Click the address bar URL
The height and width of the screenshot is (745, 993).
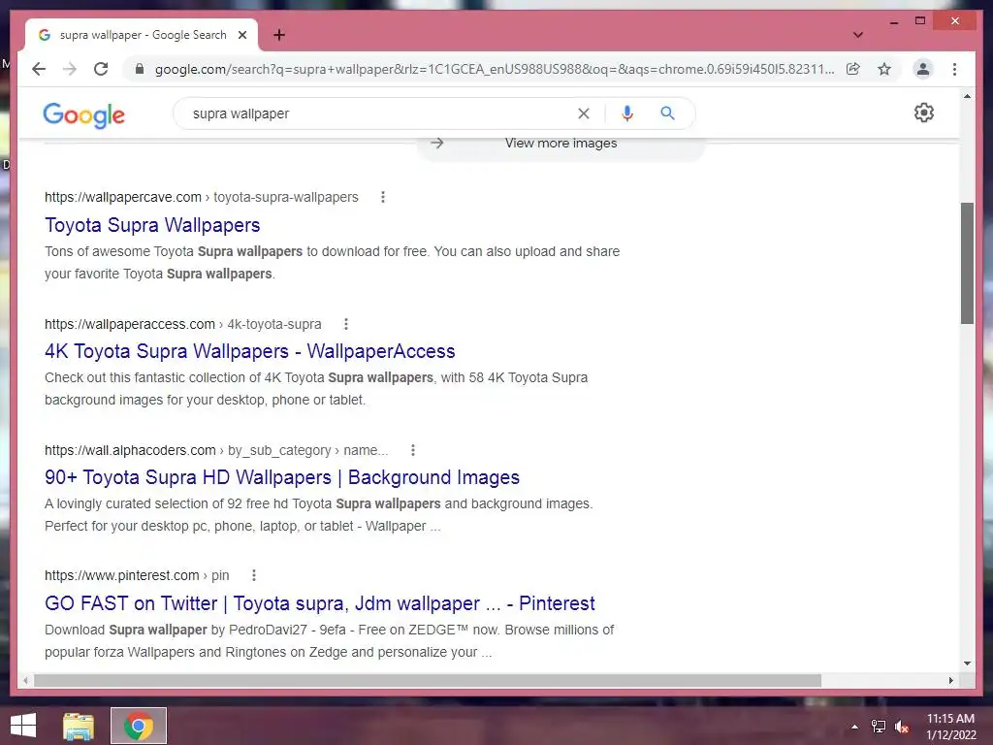494,69
